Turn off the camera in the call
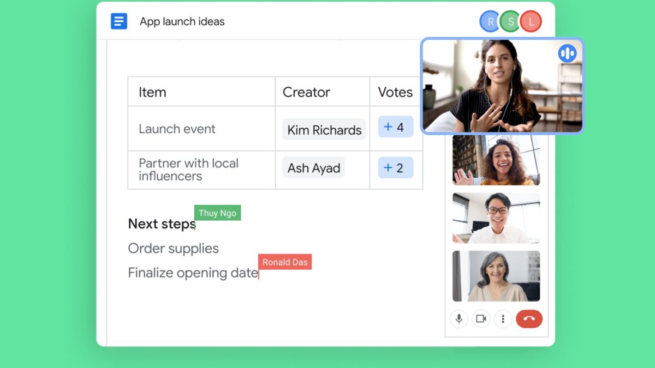The width and height of the screenshot is (655, 368). click(x=481, y=319)
